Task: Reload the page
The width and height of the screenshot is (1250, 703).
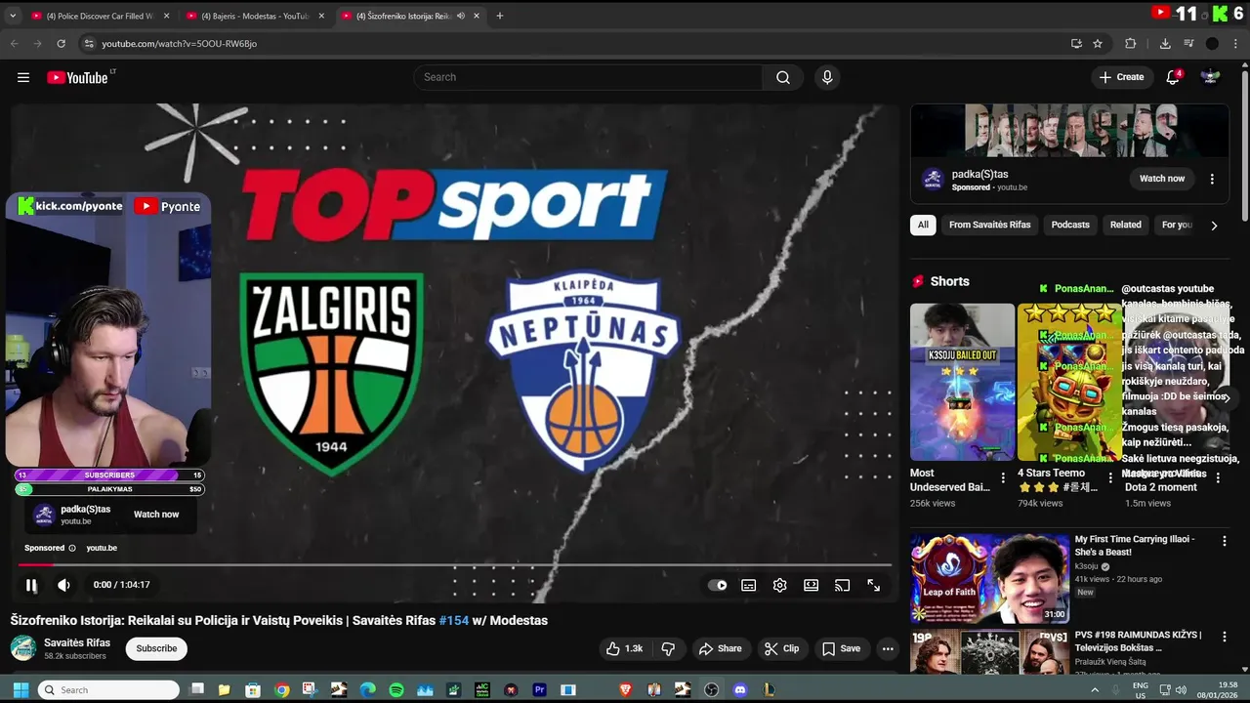Action: [x=61, y=43]
